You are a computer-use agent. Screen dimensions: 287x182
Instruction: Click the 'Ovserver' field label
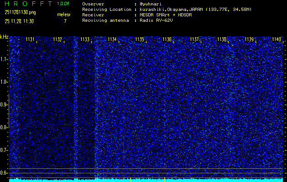[93, 4]
